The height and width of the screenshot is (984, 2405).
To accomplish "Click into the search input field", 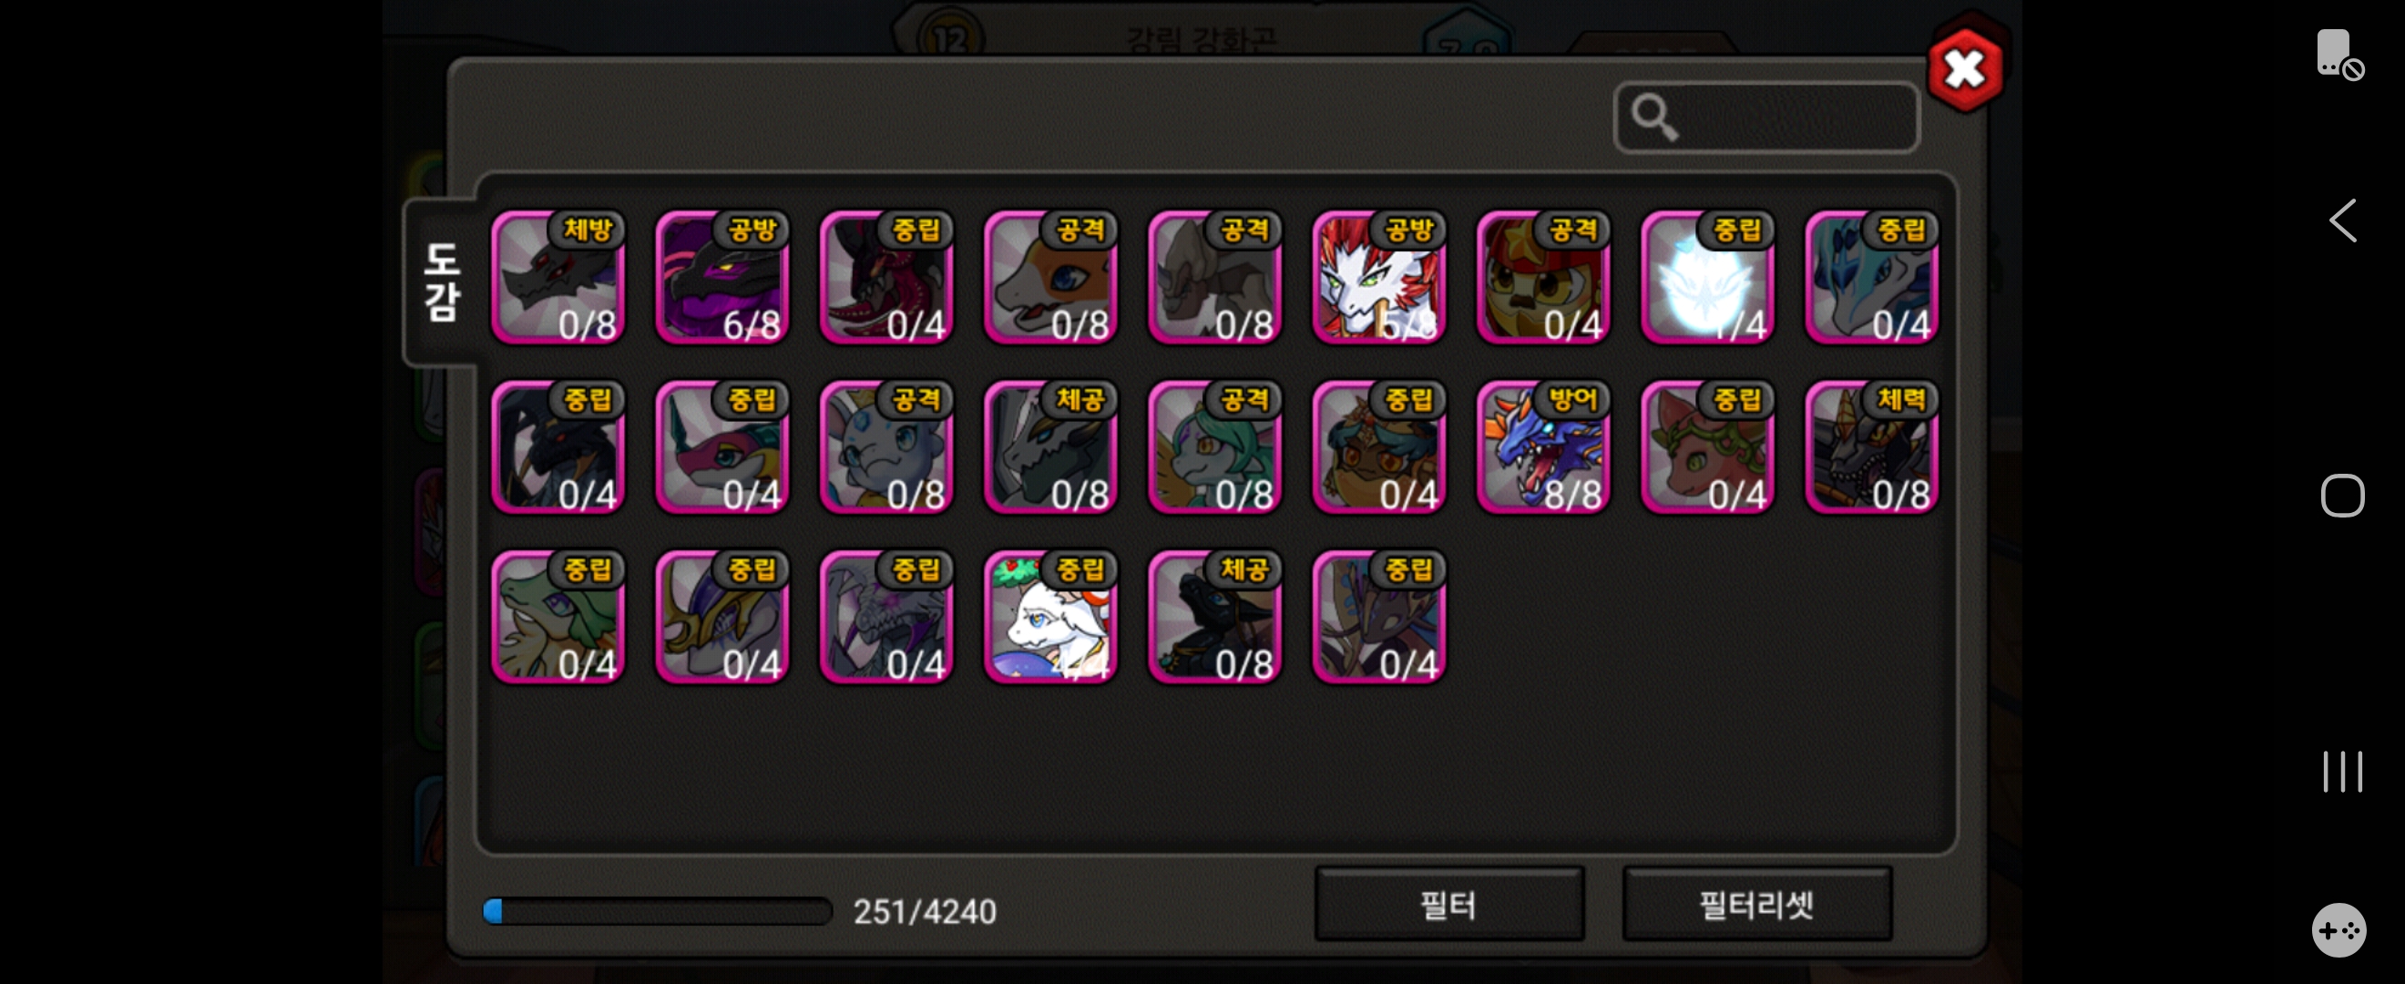I will [x=1766, y=118].
